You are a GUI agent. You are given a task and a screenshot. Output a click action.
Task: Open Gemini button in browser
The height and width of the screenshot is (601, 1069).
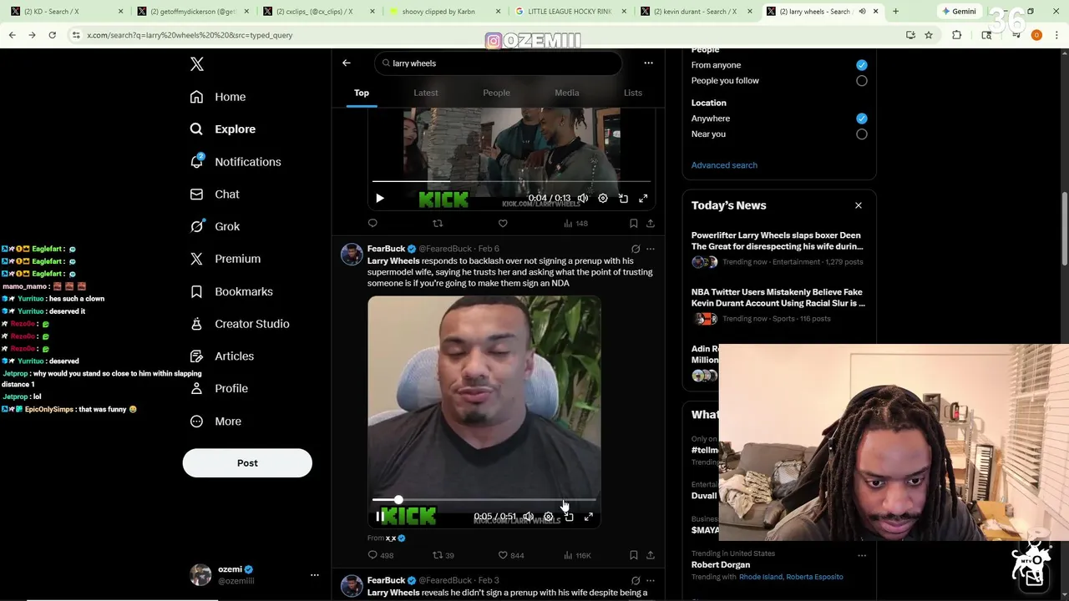coord(959,12)
